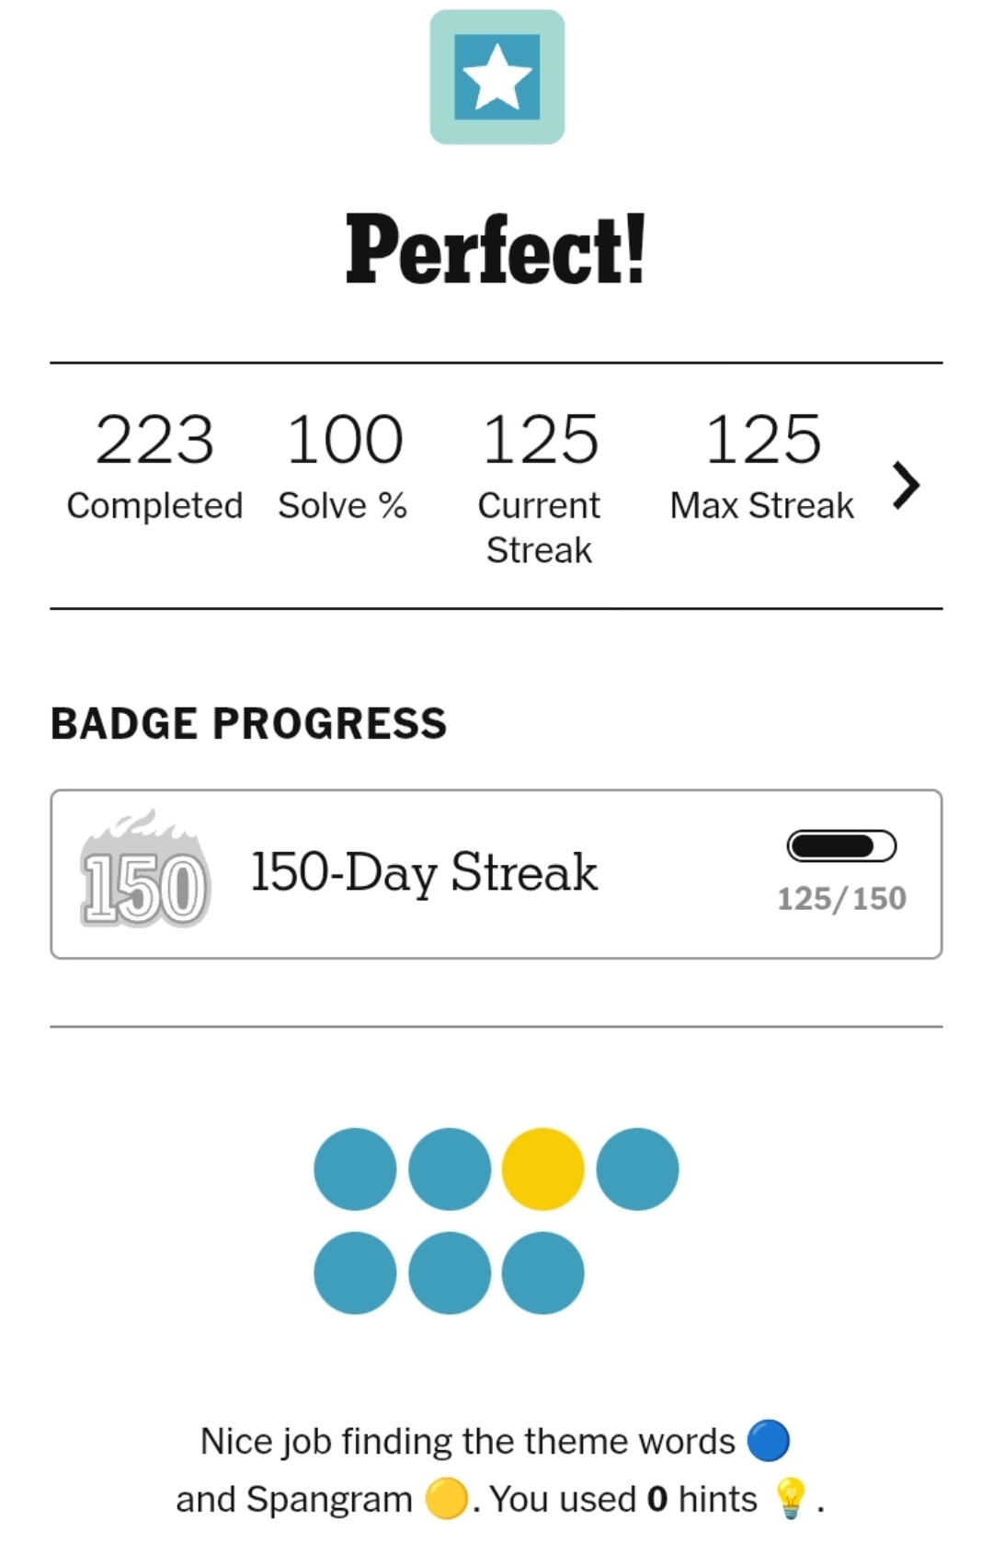Click the 125 Max Streak statistic

tap(762, 465)
